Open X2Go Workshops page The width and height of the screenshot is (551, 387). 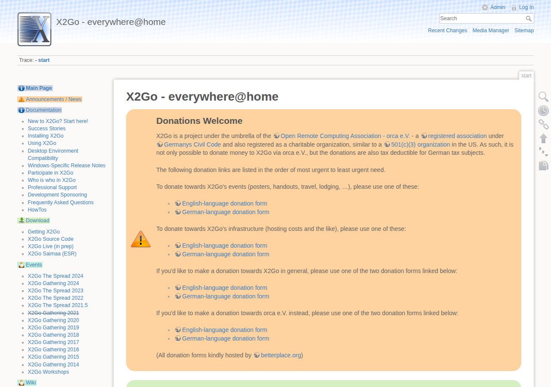pyautogui.click(x=48, y=372)
